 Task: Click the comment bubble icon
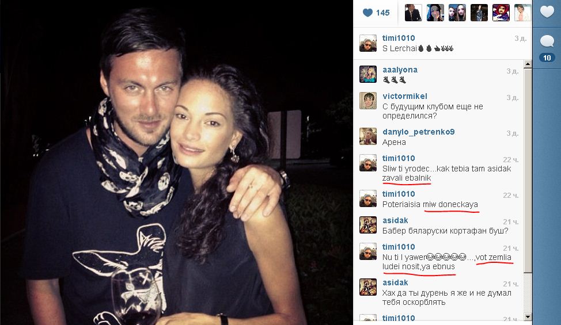(547, 41)
